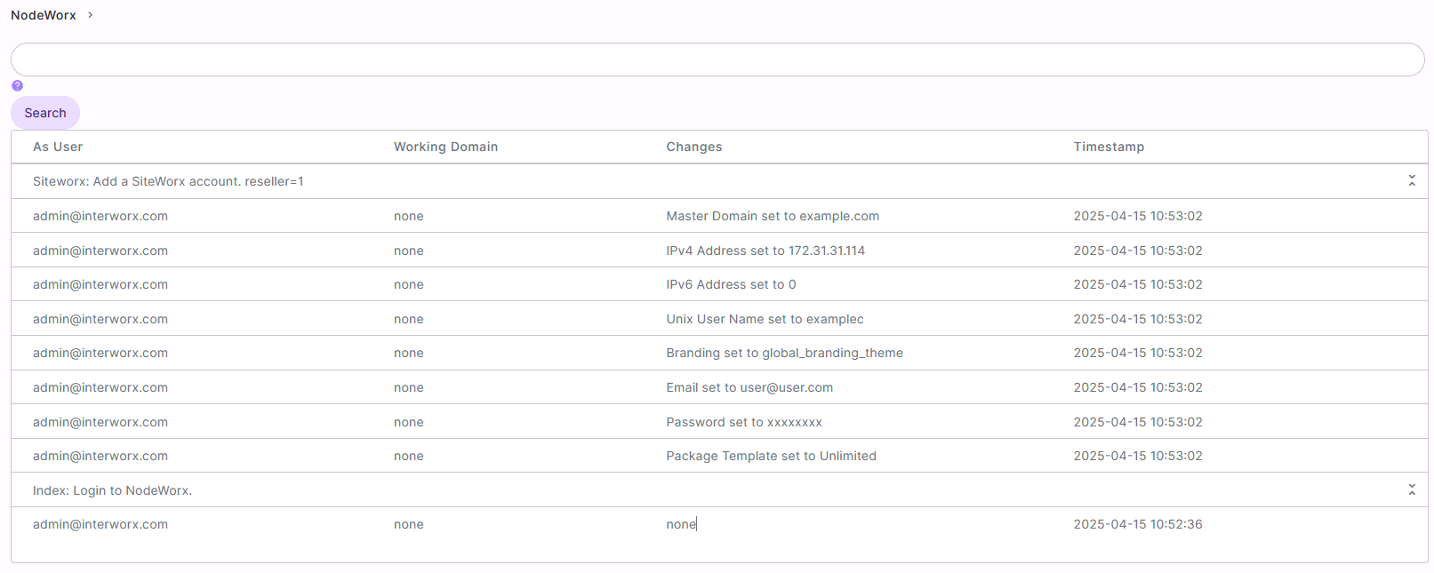The width and height of the screenshot is (1434, 573).
Task: Click the 2025-04-15 10:52:36 timestamp cell
Action: (1137, 525)
